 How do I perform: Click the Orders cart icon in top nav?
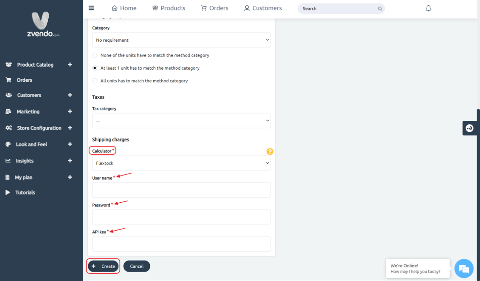tap(204, 8)
